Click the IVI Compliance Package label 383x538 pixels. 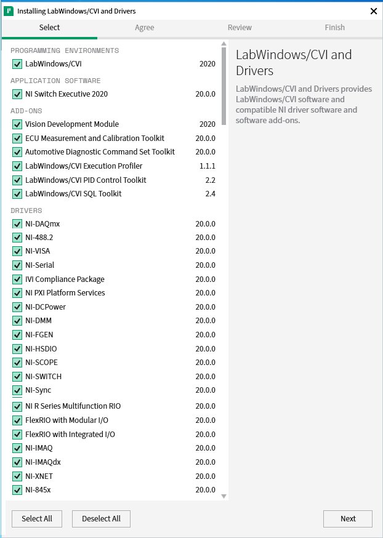[65, 279]
